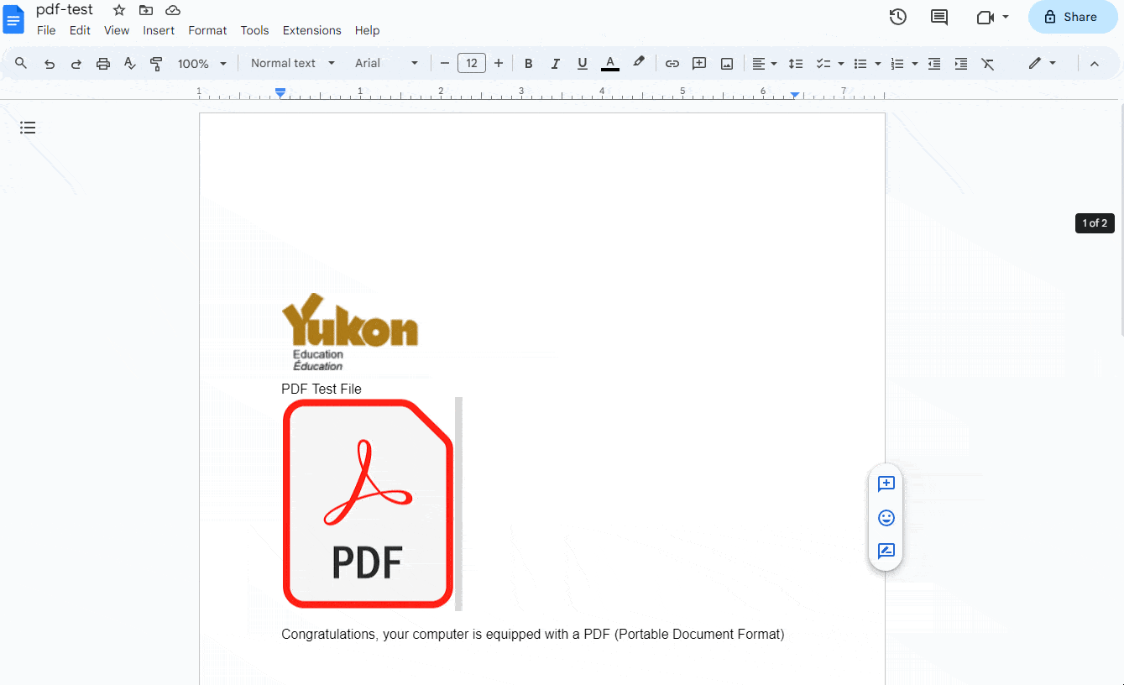Screen dimensions: 1124x685
Task: Open the Extensions menu
Action: [312, 30]
